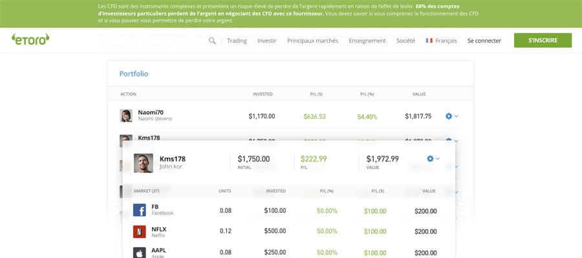Click the eToro logo
The image size is (582, 258).
click(x=30, y=39)
